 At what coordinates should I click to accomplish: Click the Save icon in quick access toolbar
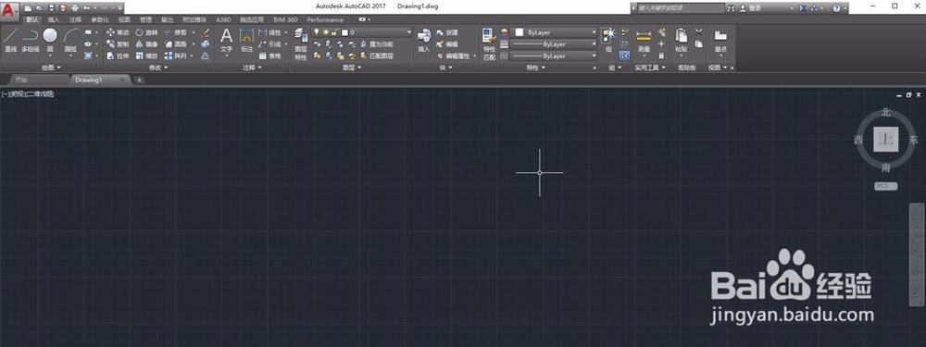tap(51, 7)
